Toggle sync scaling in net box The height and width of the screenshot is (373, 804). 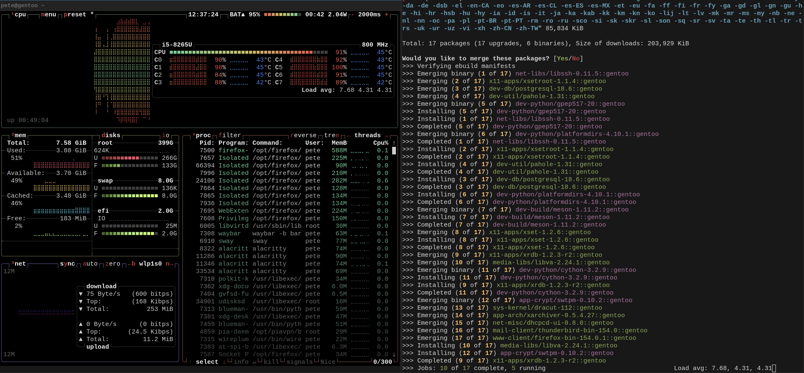pyautogui.click(x=68, y=264)
